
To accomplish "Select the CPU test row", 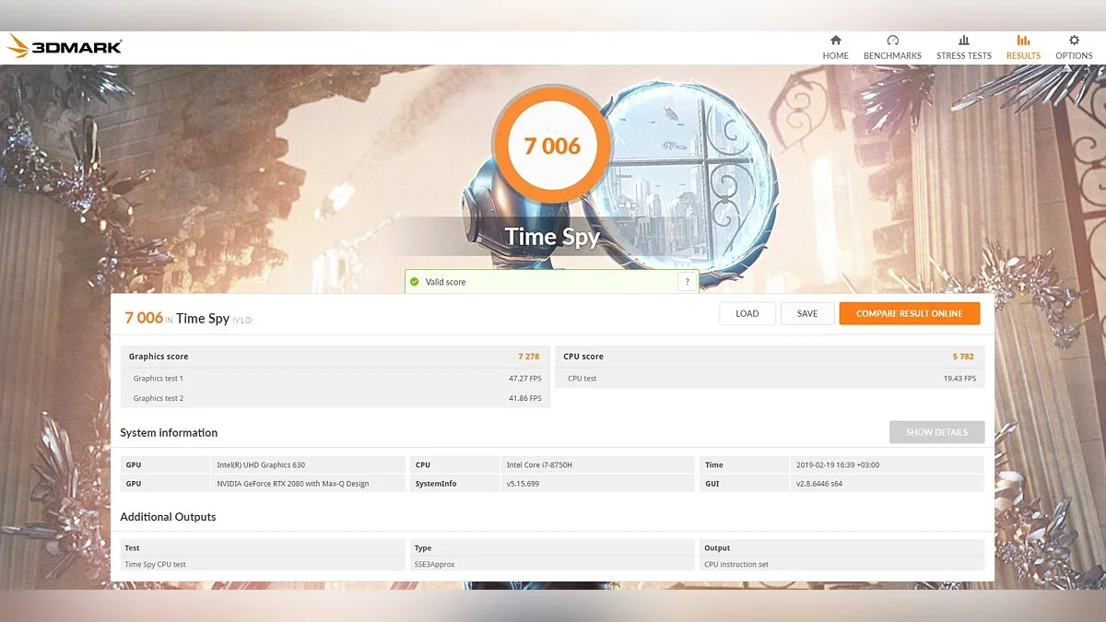I will tap(770, 379).
